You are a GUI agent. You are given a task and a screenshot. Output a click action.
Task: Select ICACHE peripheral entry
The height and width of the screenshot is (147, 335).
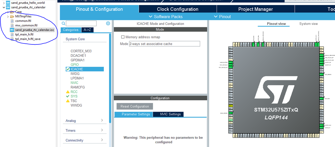[x=85, y=69]
